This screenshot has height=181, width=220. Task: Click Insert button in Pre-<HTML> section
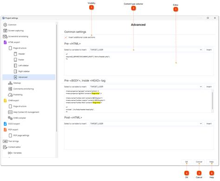coord(209,50)
